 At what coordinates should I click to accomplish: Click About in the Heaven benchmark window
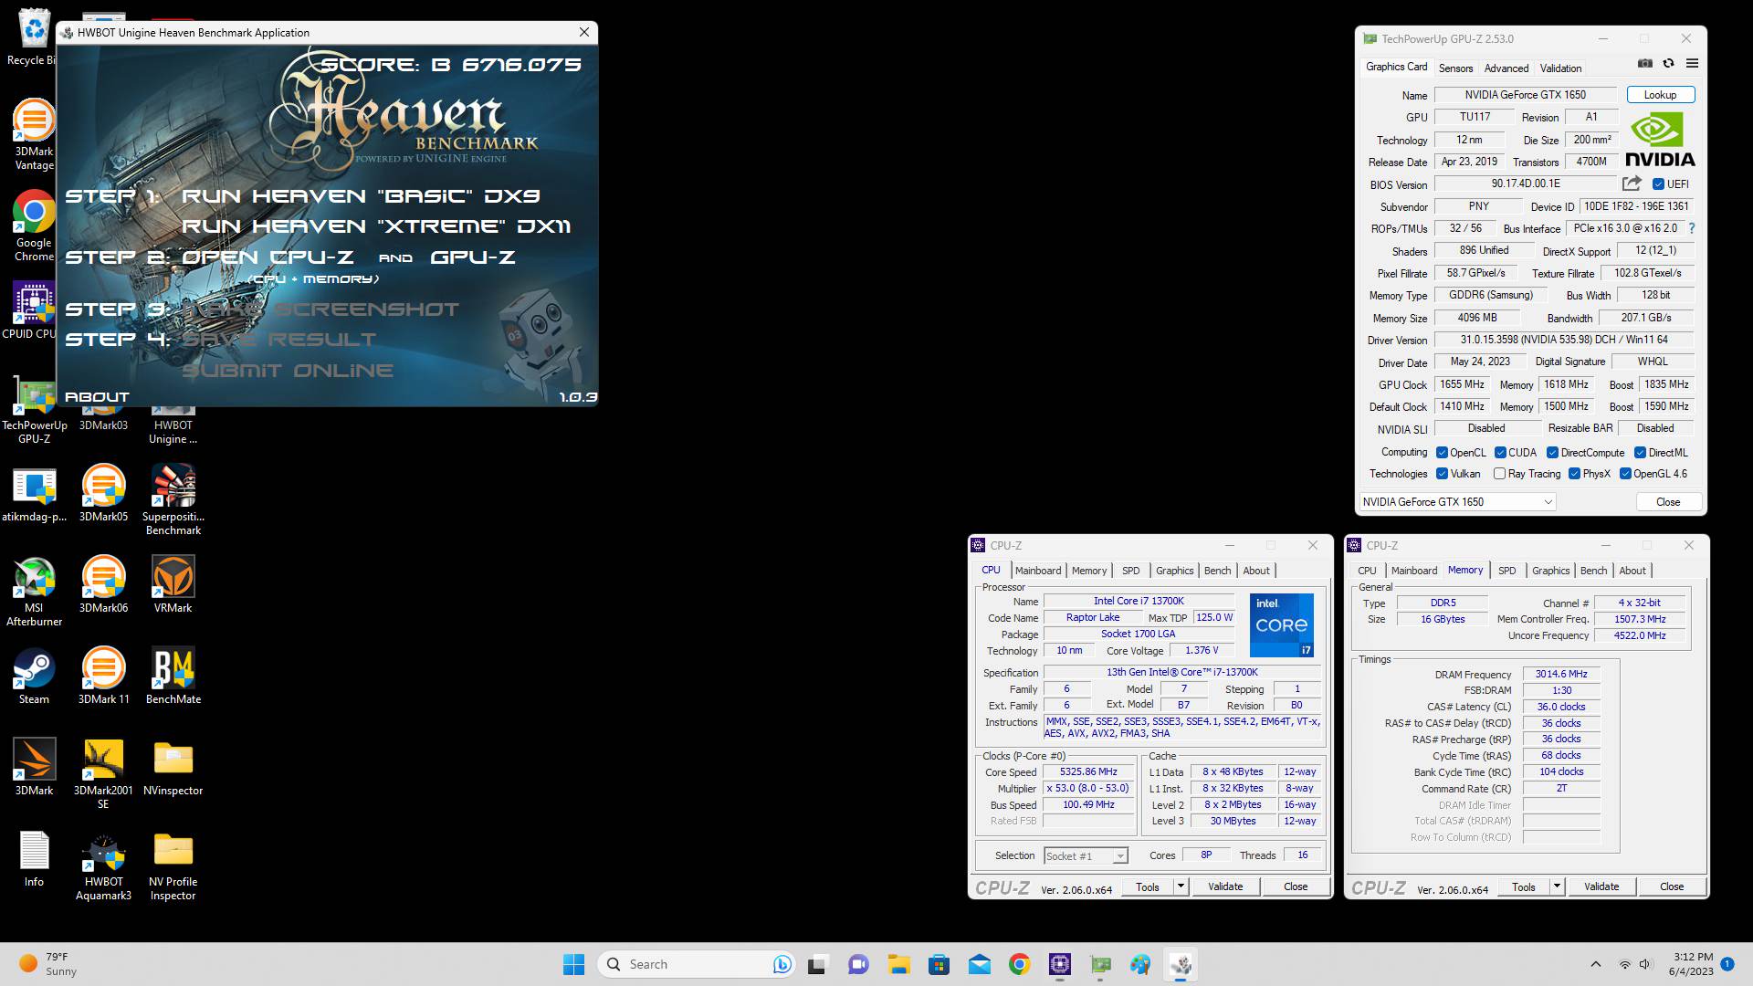click(97, 397)
